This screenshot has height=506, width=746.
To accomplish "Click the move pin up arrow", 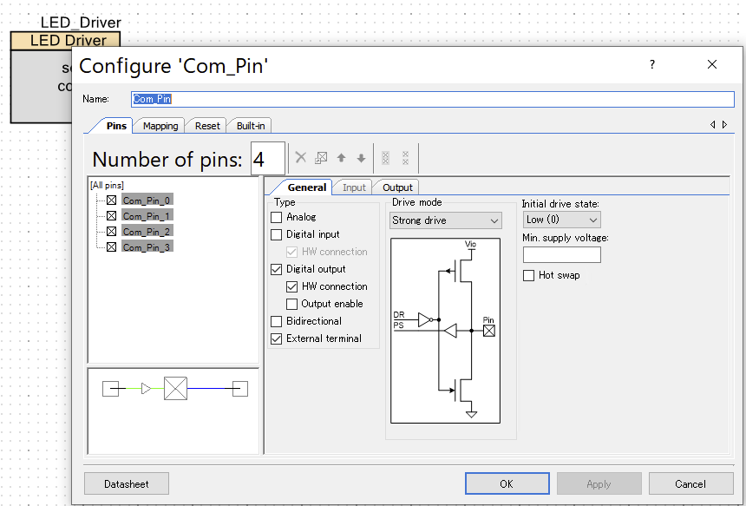I will [341, 158].
